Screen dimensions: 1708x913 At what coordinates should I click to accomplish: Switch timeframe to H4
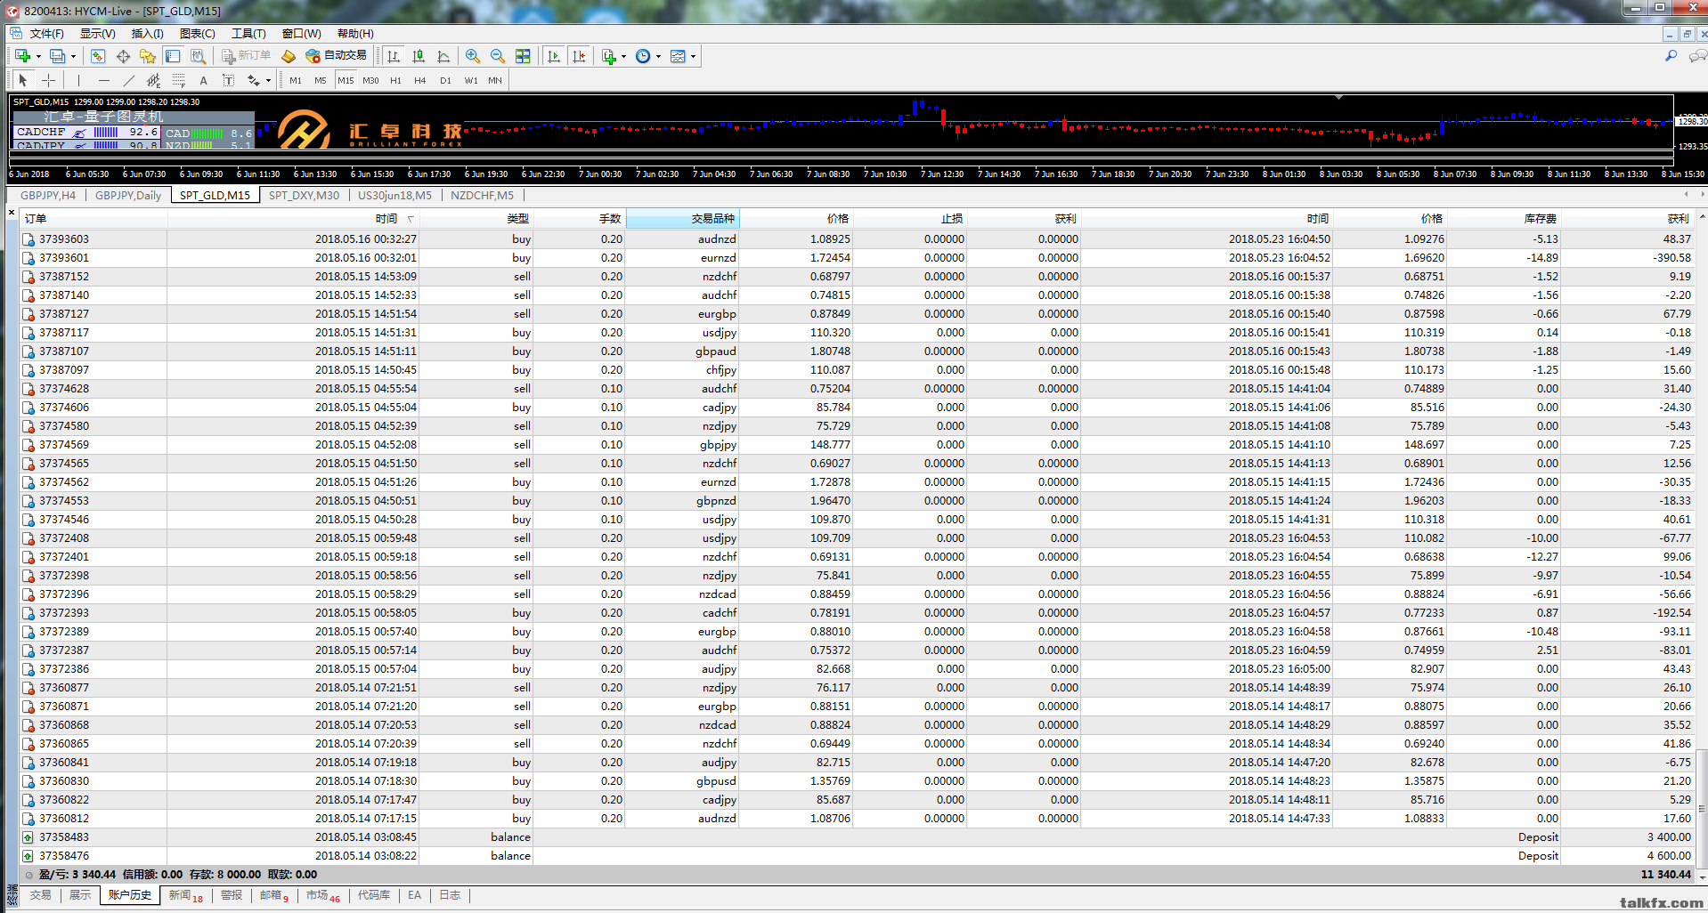point(420,80)
